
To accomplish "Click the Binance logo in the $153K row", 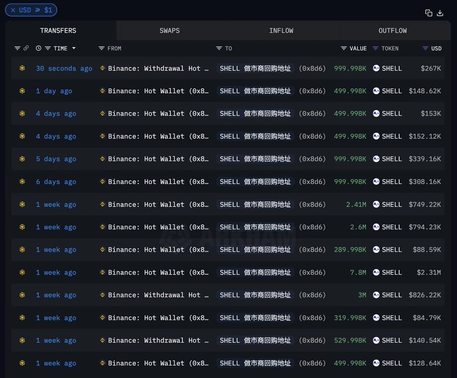I will [x=102, y=113].
